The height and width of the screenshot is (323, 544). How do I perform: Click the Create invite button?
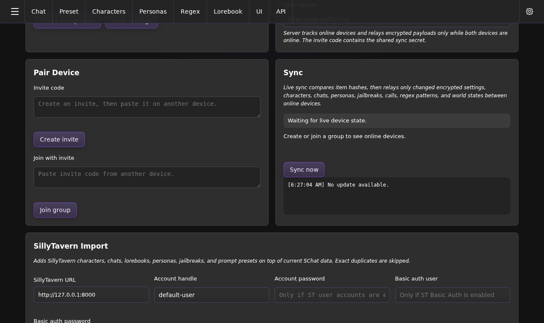coord(59,139)
